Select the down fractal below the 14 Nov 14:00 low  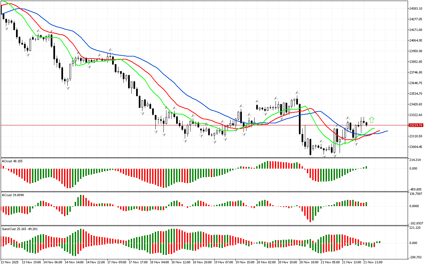coord(67,88)
